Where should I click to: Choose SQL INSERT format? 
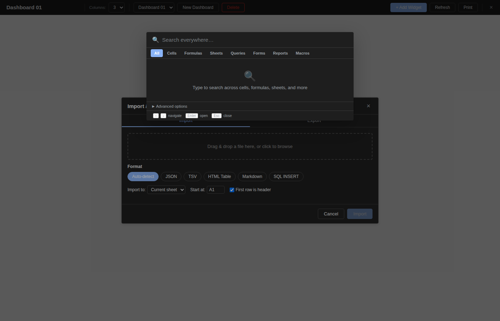point(286,177)
